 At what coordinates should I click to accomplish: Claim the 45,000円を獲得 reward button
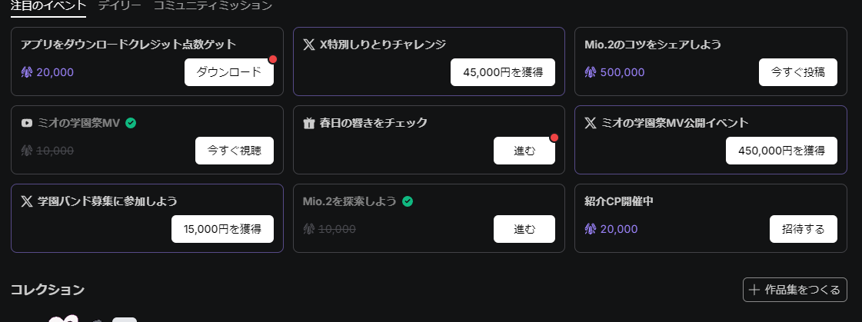503,72
